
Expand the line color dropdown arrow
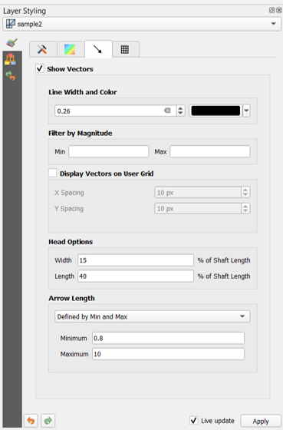[x=246, y=111]
